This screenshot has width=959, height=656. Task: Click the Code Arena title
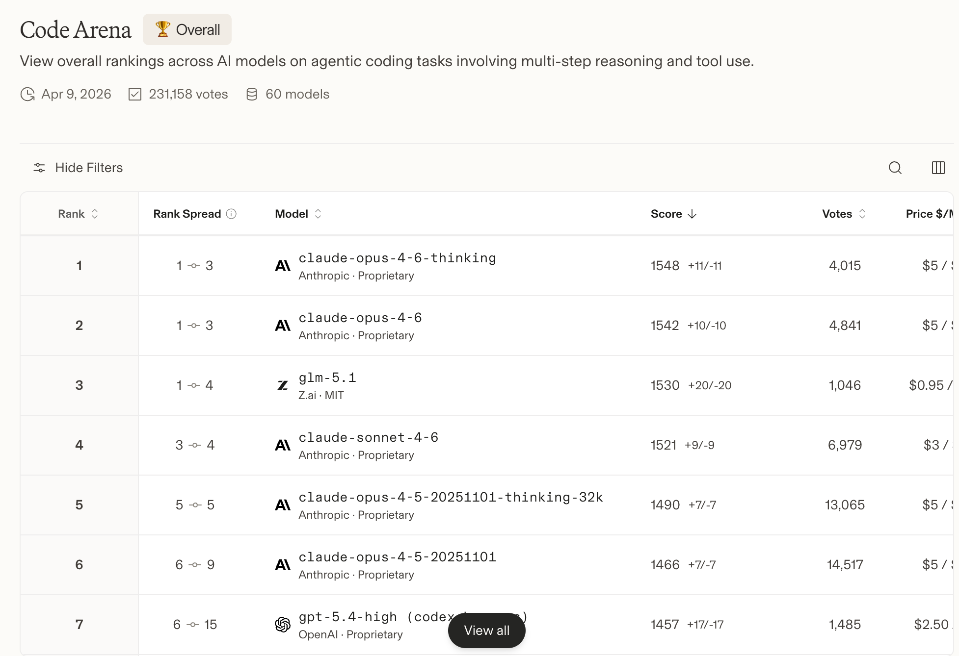(x=76, y=30)
